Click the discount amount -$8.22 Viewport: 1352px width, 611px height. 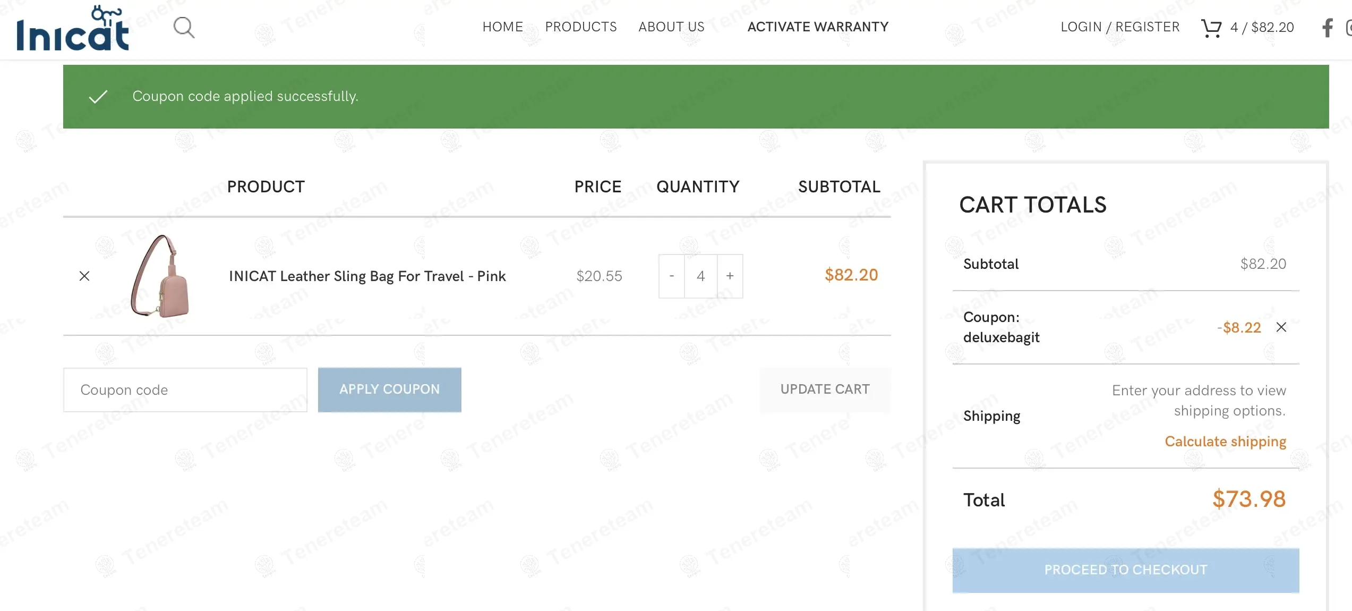[1239, 327]
